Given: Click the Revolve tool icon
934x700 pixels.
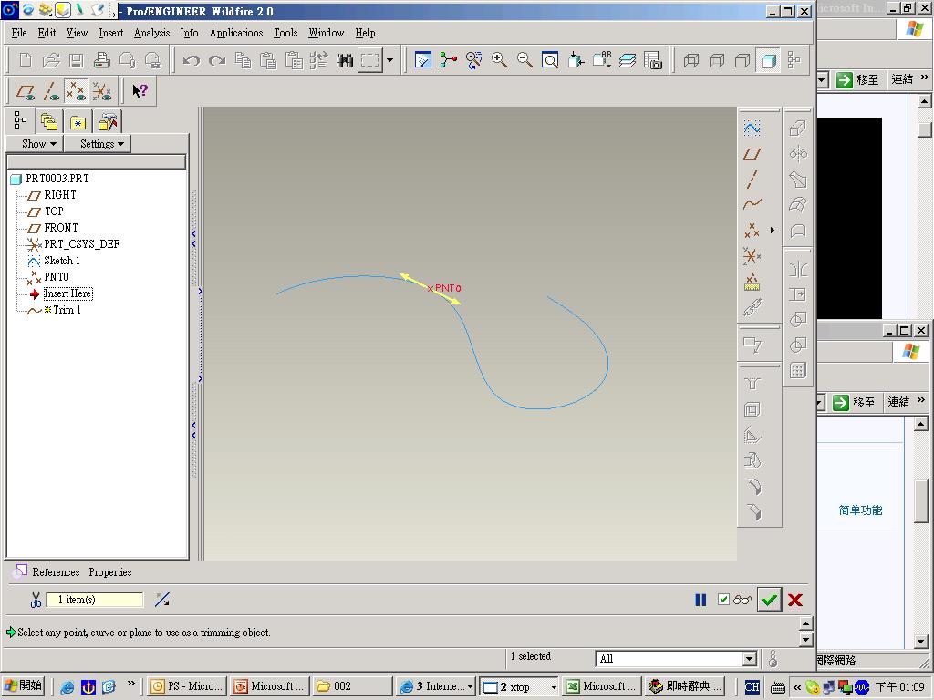Looking at the screenshot, I should [797, 153].
